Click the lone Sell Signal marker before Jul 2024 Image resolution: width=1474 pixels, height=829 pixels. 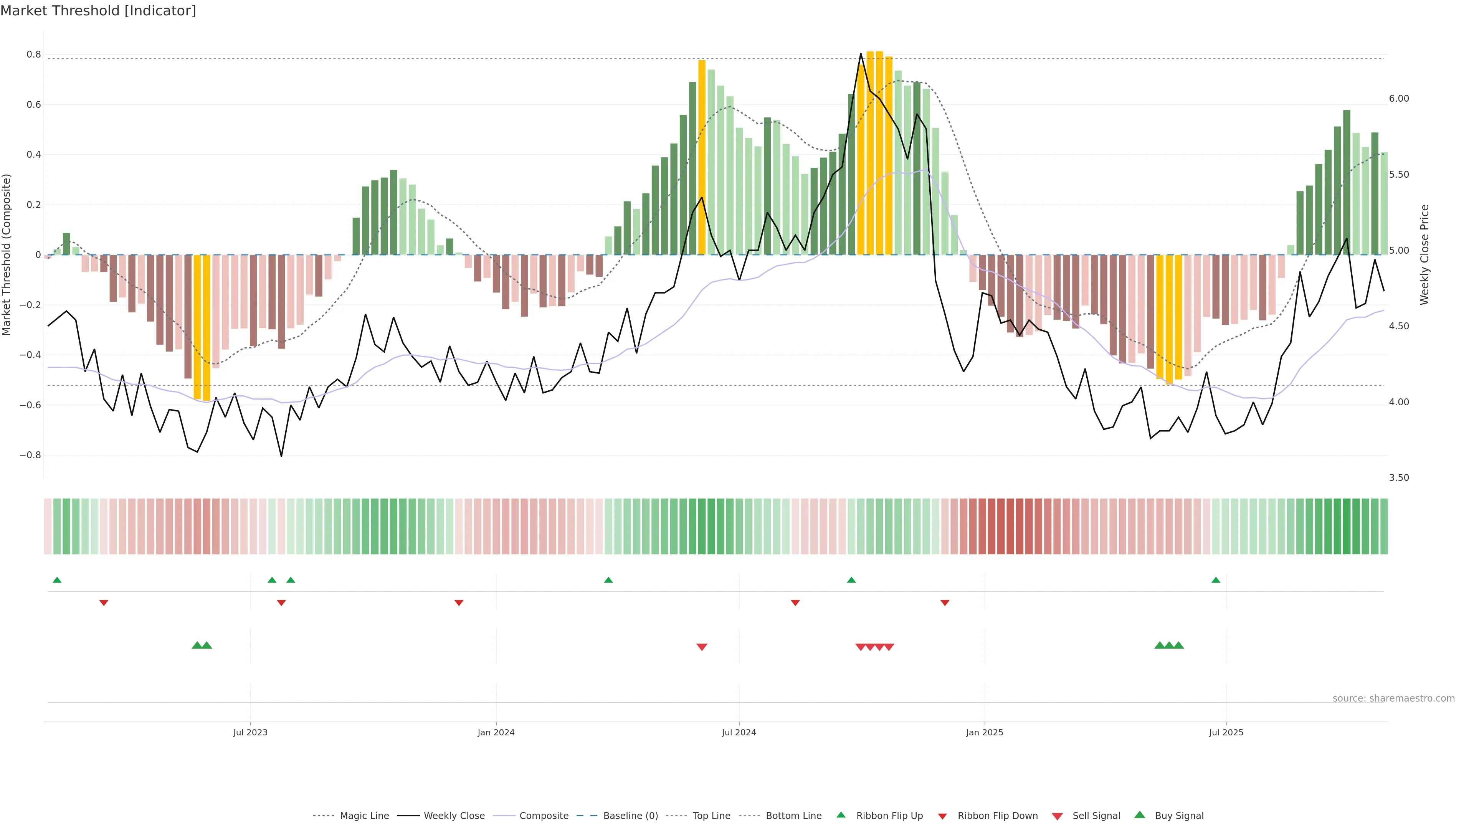702,647
